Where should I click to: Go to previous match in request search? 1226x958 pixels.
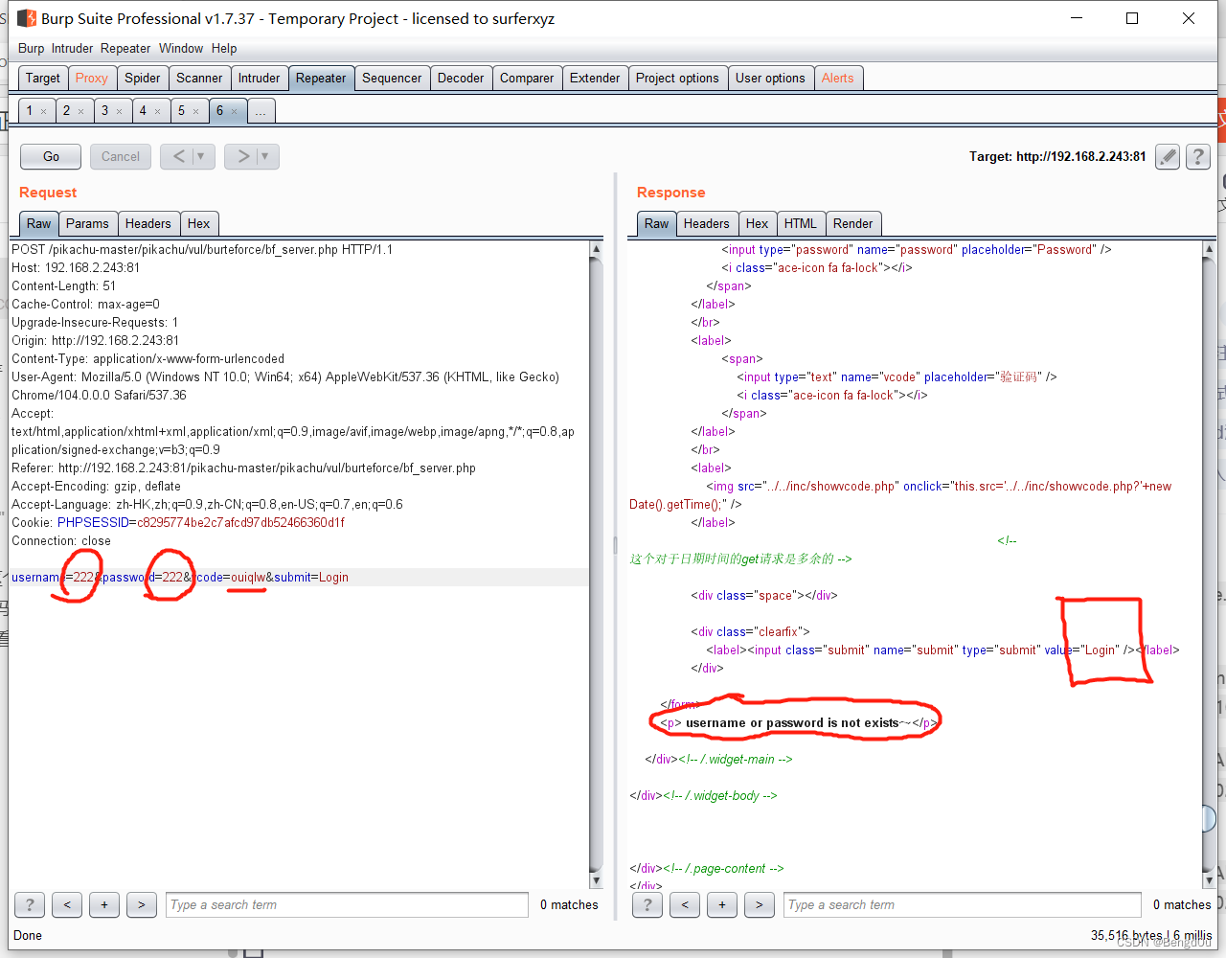click(67, 904)
